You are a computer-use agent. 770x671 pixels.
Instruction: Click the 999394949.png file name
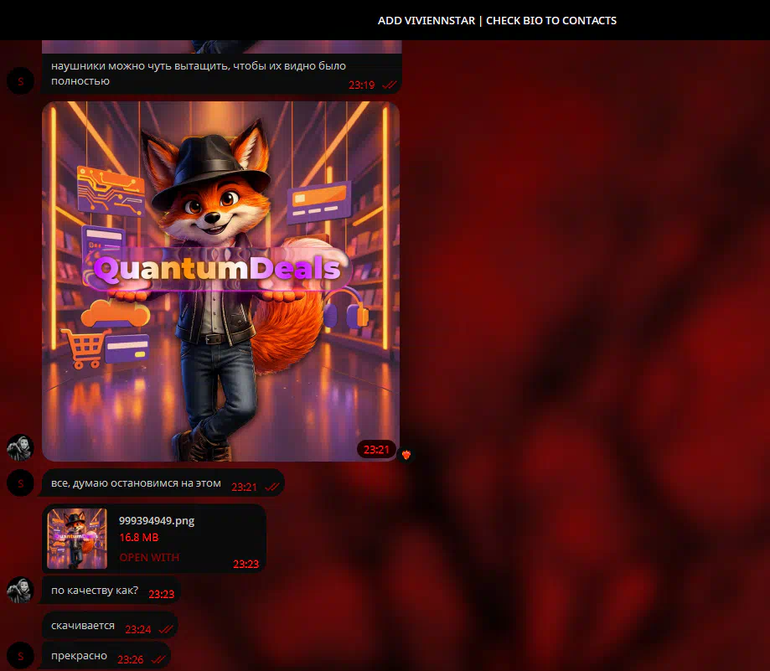[x=157, y=521]
